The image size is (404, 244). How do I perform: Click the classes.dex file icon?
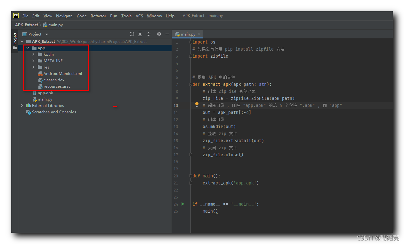coord(40,80)
